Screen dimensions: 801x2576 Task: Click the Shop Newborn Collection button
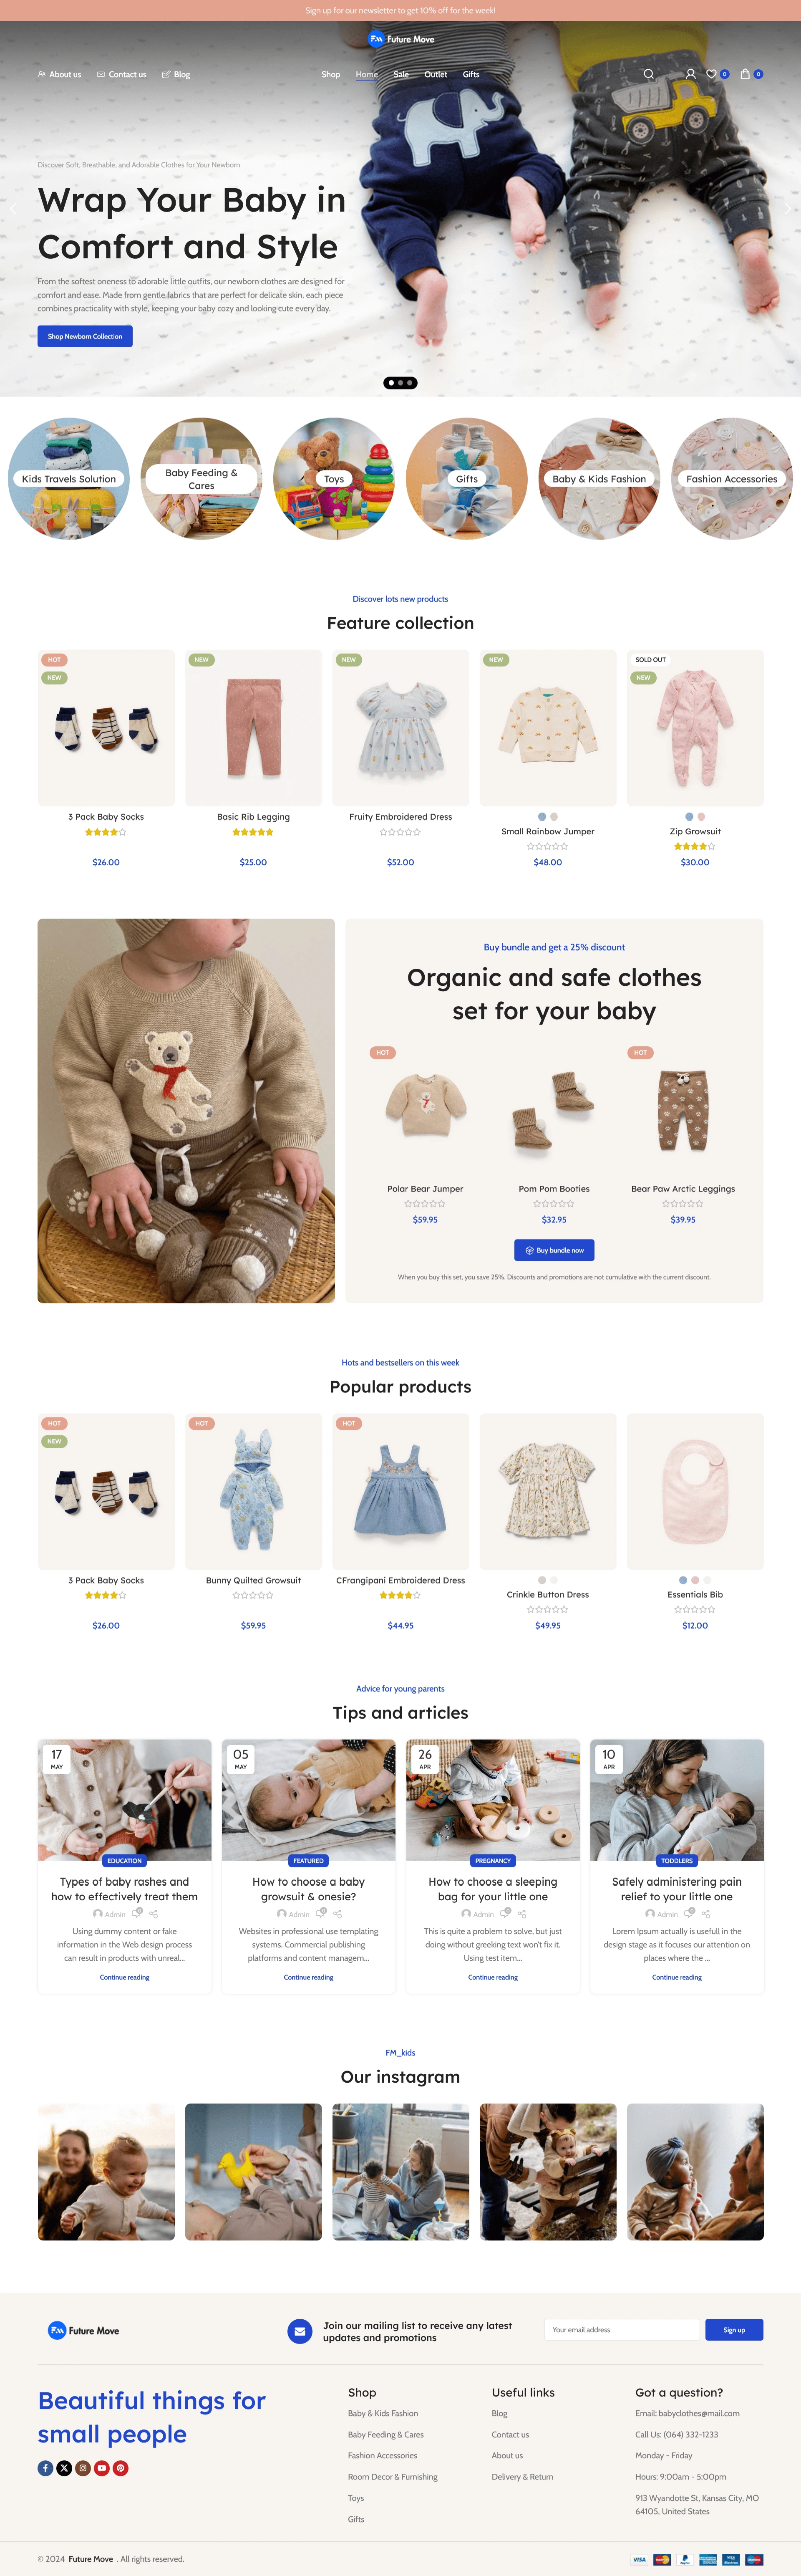[85, 336]
